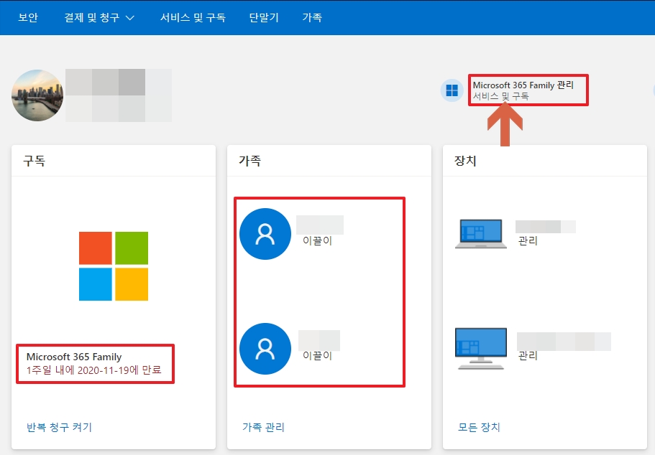Click the 가족 card heading
This screenshot has height=455, width=655.
click(249, 161)
